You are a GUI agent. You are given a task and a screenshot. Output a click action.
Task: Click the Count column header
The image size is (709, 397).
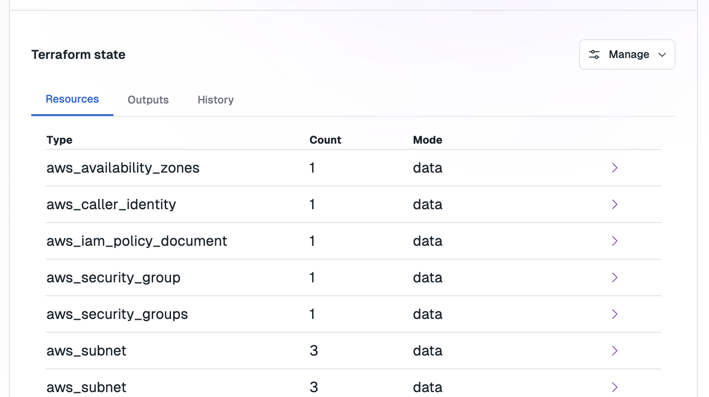[x=325, y=140]
